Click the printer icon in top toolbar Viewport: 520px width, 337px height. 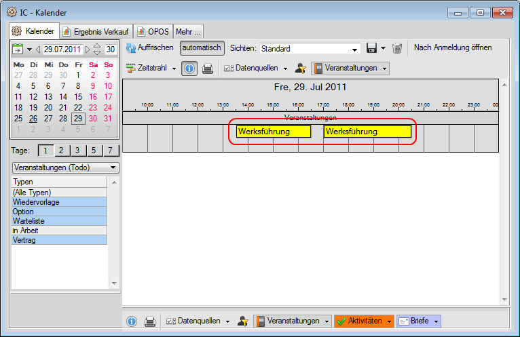coord(208,68)
